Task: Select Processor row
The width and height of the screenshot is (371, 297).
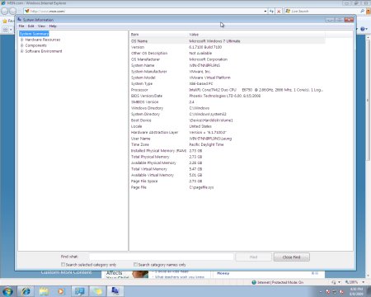Action: (228, 90)
